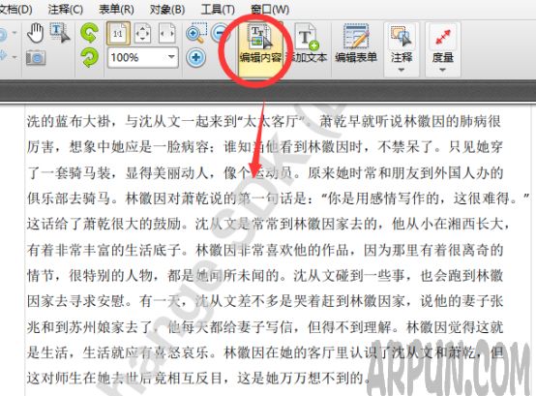This screenshot has width=536, height=396.
Task: Fit whole page in window
Action: 142,33
